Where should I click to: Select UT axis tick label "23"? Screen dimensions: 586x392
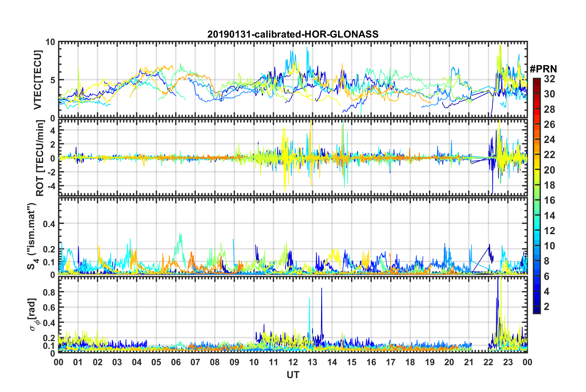coord(508,362)
